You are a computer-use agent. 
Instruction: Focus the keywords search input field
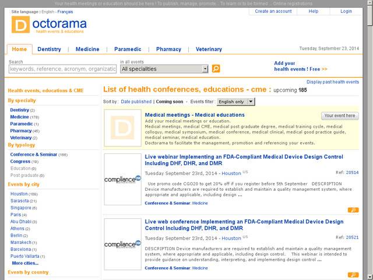pyautogui.click(x=62, y=69)
